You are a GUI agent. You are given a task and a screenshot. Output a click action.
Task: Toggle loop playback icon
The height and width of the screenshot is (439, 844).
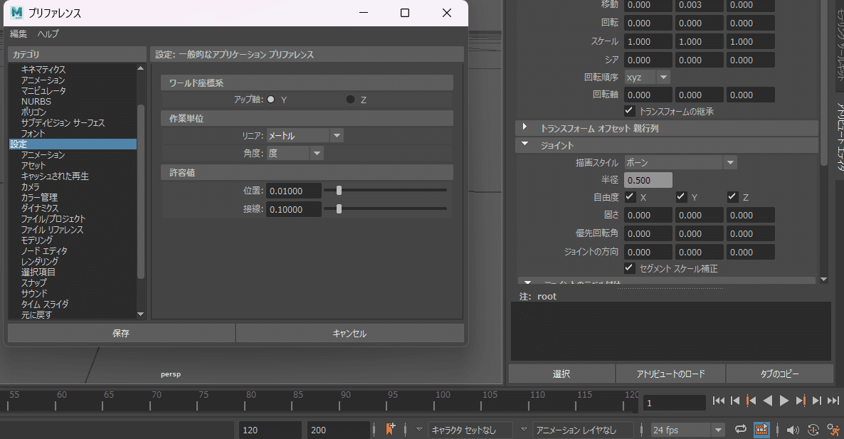coord(741,429)
